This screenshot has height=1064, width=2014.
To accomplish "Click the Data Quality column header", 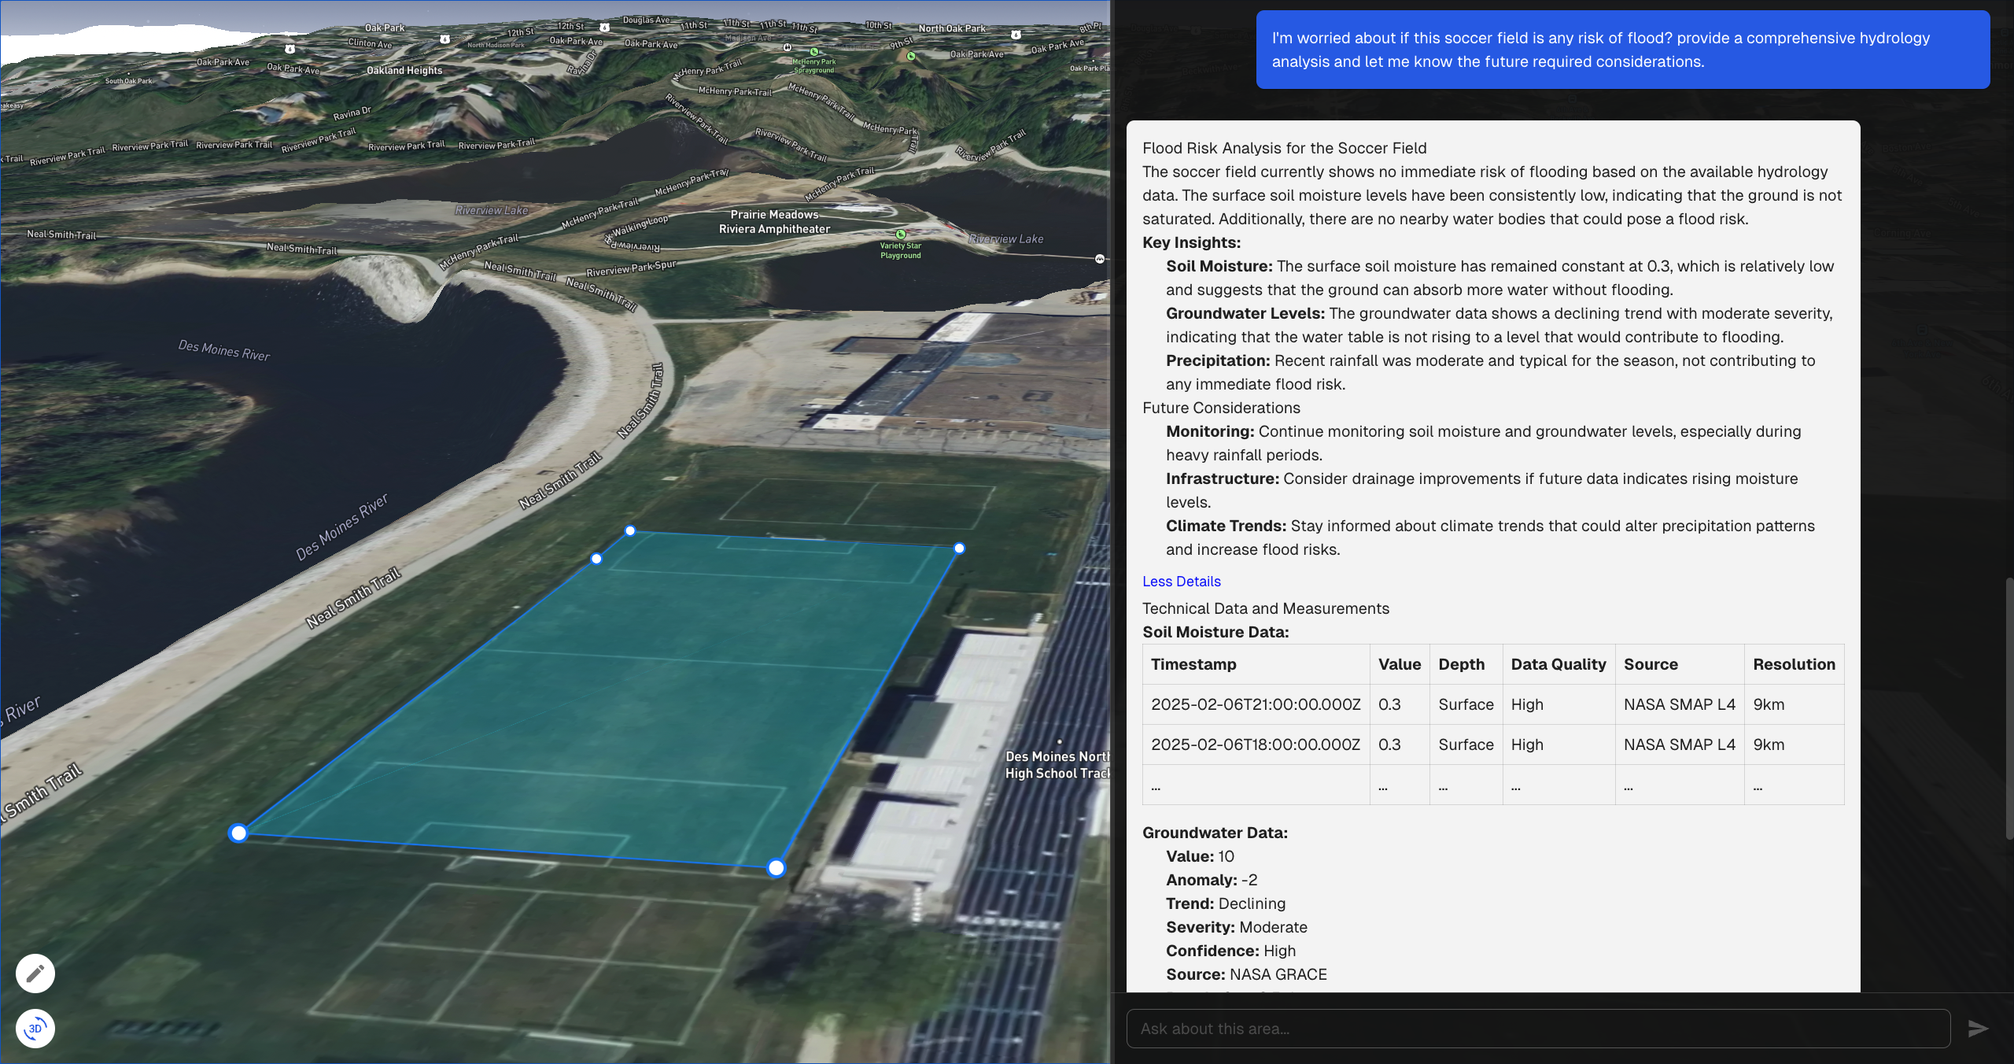I will point(1558,664).
